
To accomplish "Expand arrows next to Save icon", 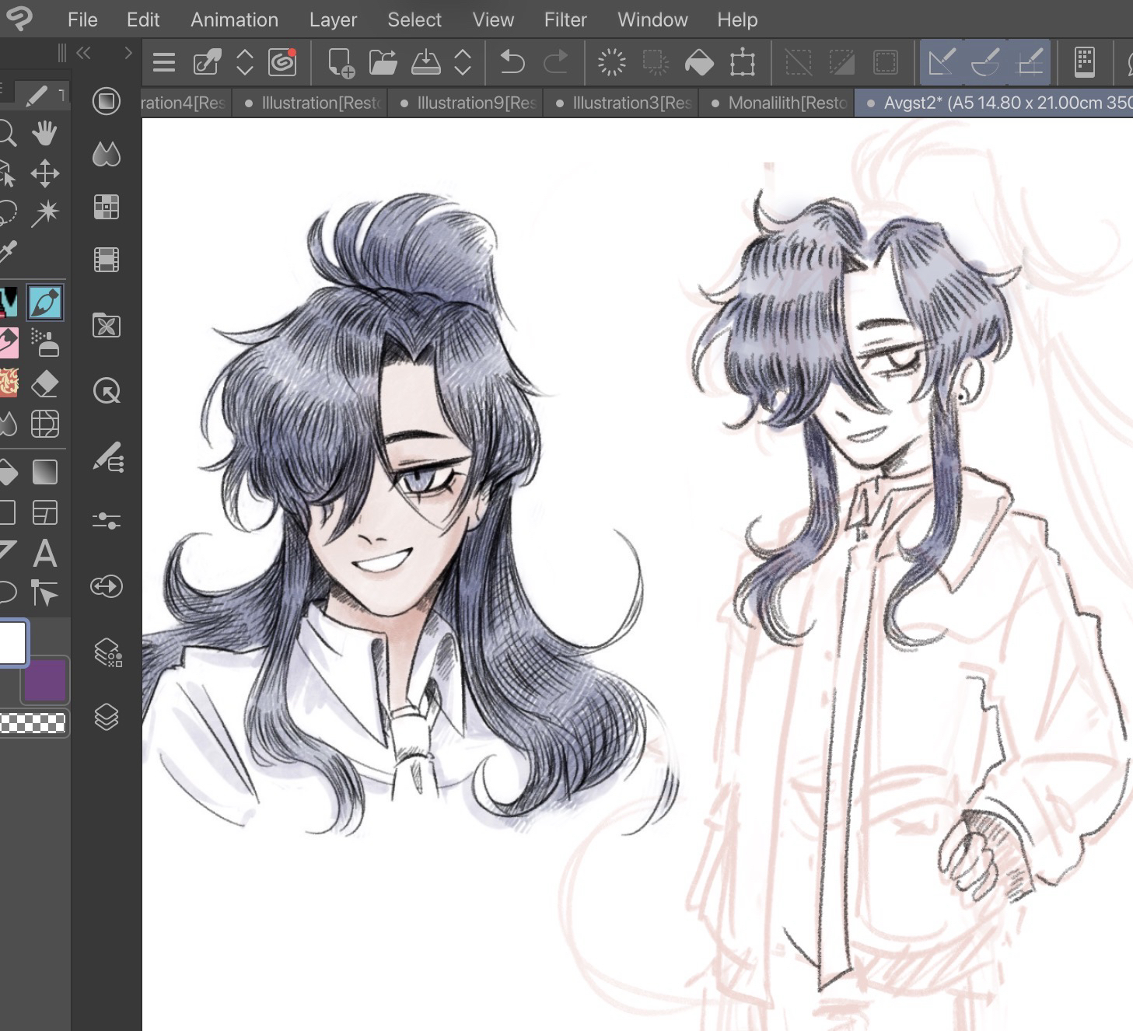I will (x=463, y=62).
